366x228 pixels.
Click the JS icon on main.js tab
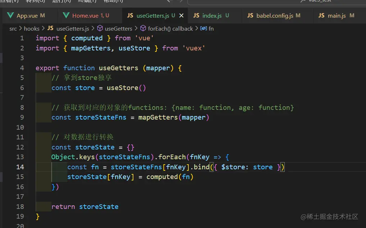321,15
